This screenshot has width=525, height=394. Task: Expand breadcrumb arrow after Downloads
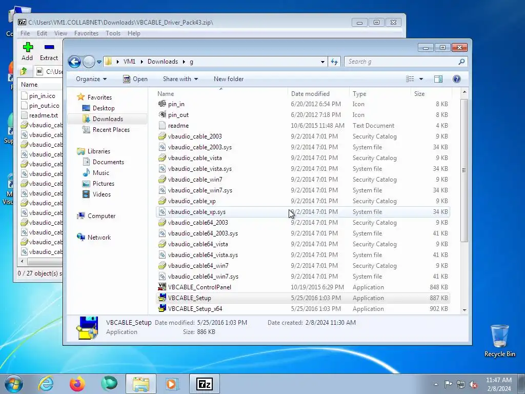184,62
